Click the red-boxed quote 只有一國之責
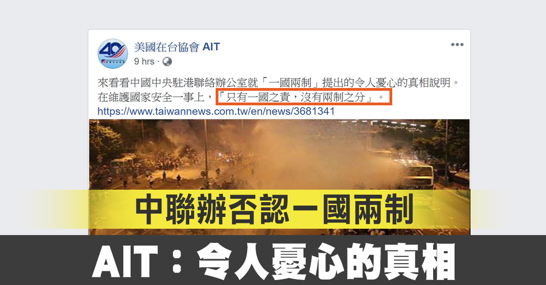This screenshot has width=546, height=285. [x=303, y=97]
